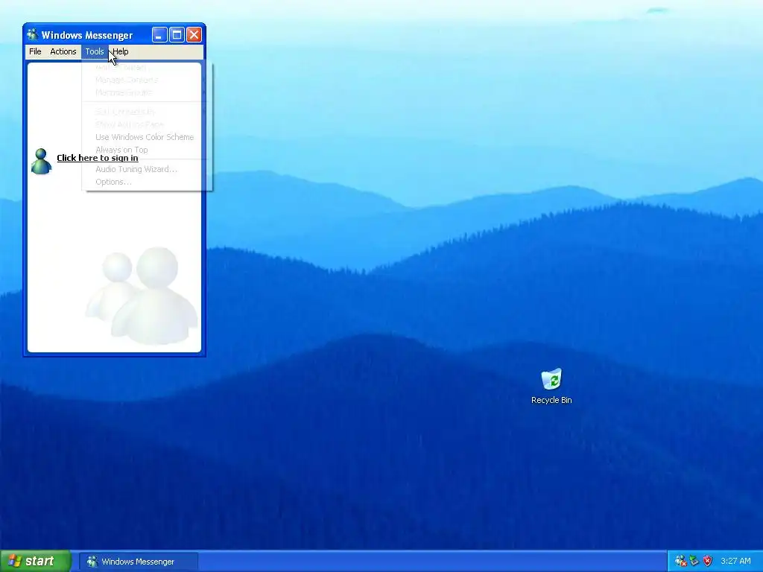
Task: Maximize the Windows Messenger window
Action: pyautogui.click(x=177, y=34)
